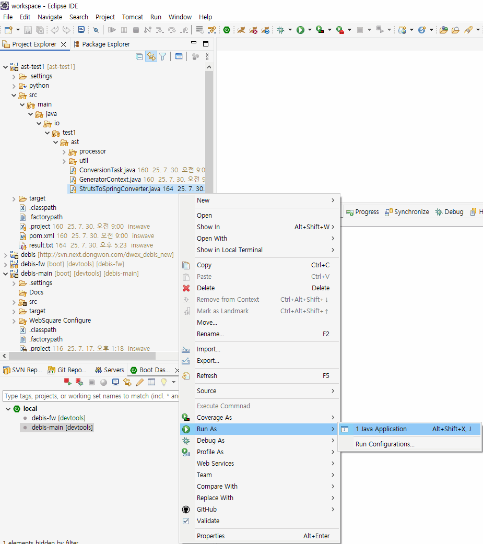This screenshot has width=483, height=544.
Task: Open the Boot Dashboard view menu dropdown
Action: pyautogui.click(x=173, y=382)
